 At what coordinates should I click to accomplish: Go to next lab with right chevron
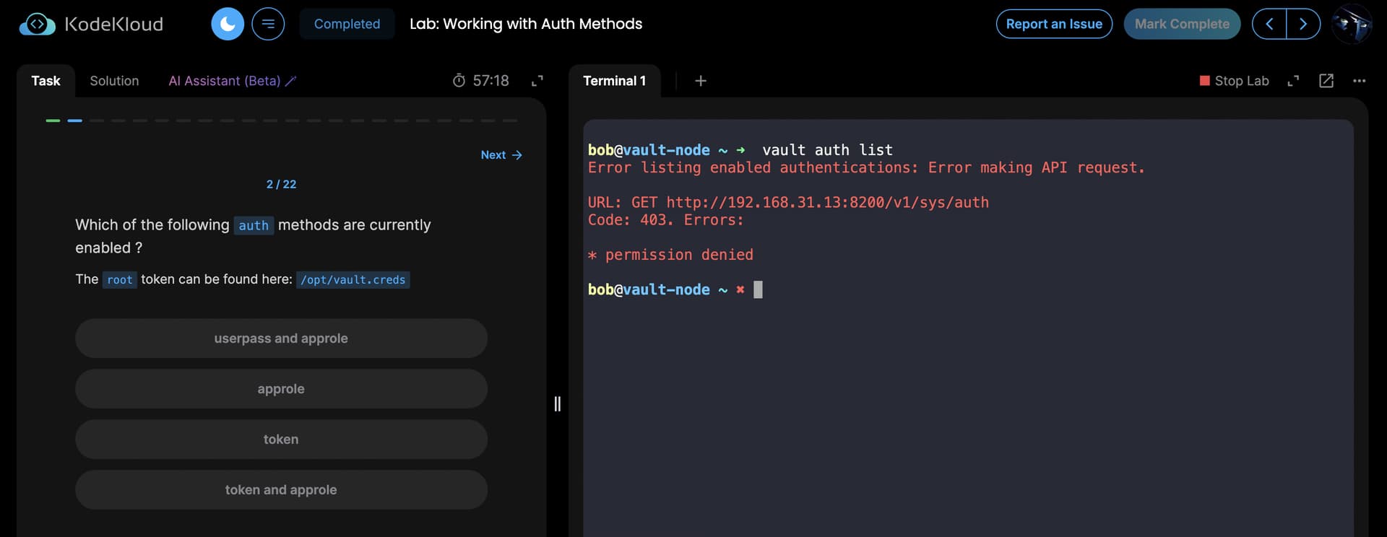pos(1303,24)
